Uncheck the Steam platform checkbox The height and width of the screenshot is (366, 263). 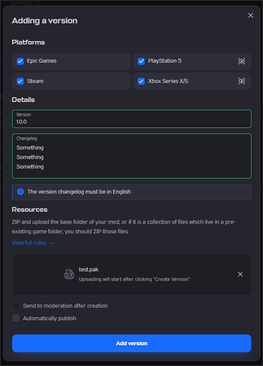(x=21, y=81)
